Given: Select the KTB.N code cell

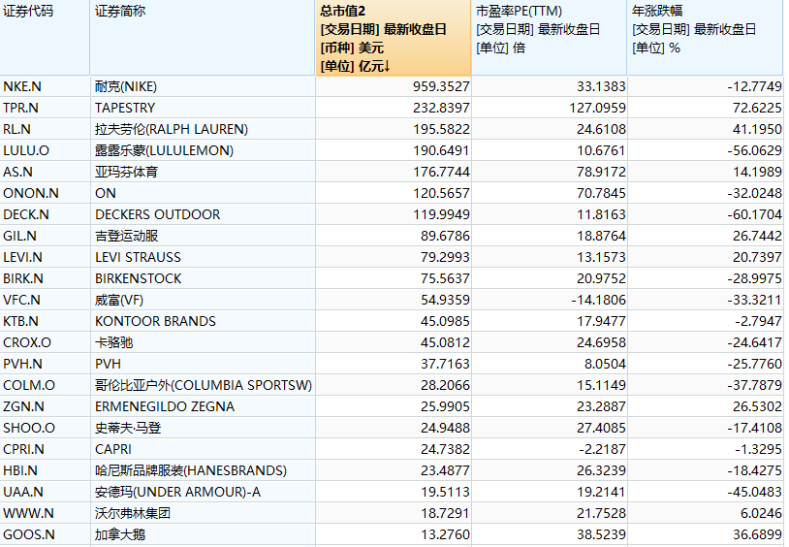Looking at the screenshot, I should coord(45,321).
